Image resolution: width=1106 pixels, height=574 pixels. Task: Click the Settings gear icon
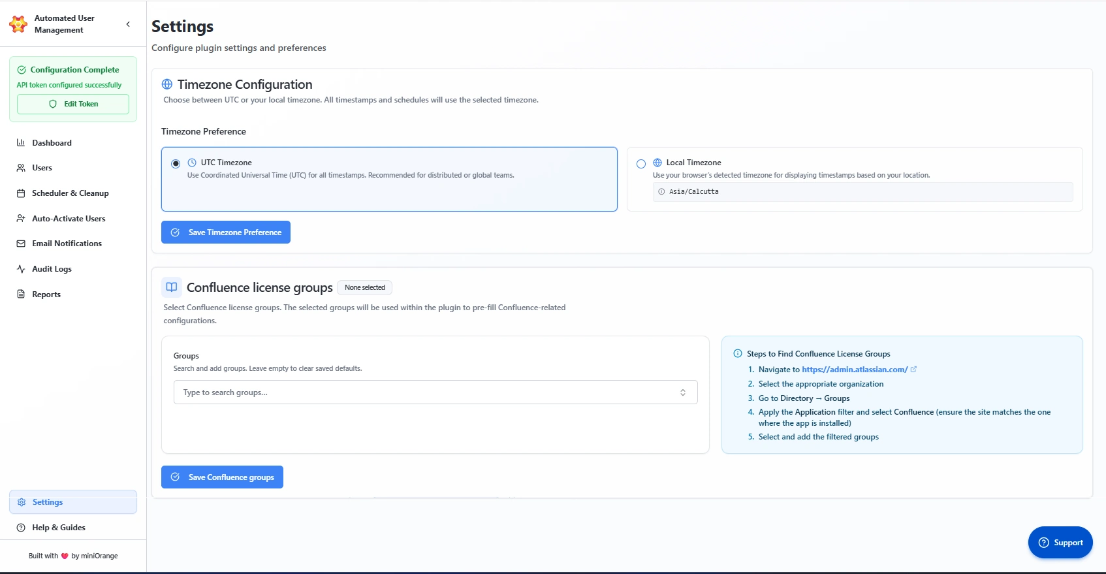[x=22, y=502]
